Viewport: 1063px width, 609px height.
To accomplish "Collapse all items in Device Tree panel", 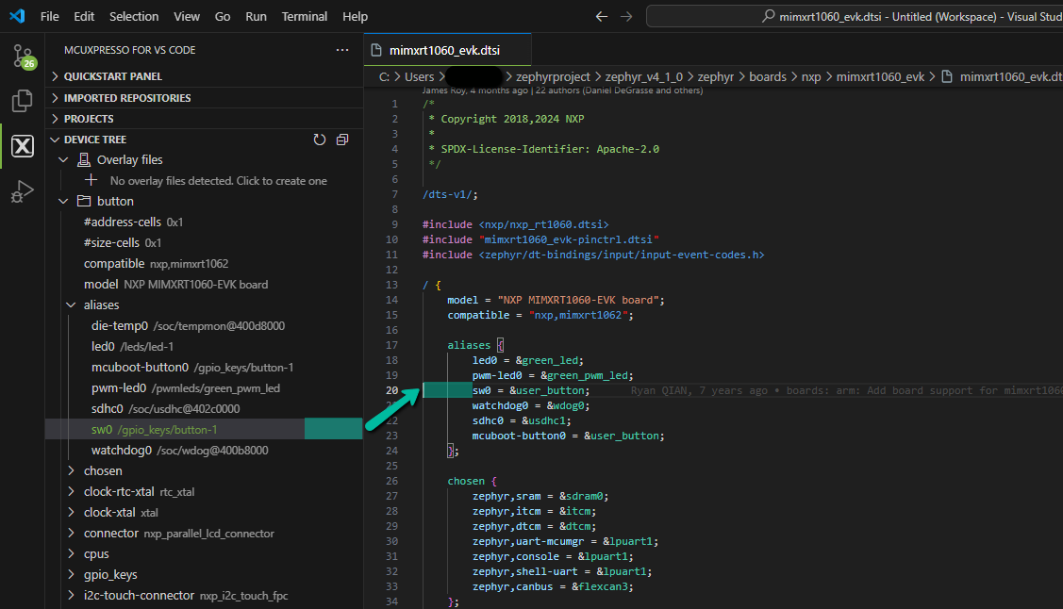I will pos(341,139).
